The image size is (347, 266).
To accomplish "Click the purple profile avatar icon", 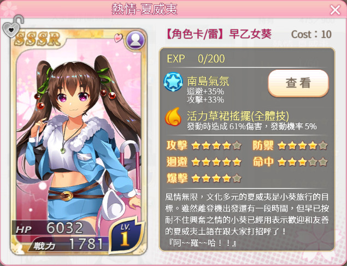I will click(x=135, y=40).
